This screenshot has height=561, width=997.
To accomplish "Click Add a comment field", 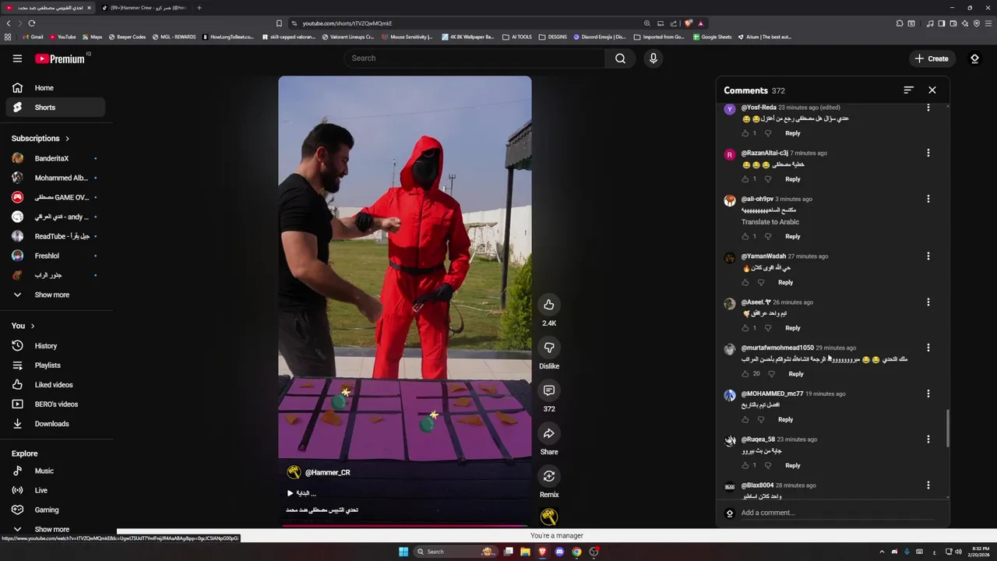I will click(x=836, y=513).
